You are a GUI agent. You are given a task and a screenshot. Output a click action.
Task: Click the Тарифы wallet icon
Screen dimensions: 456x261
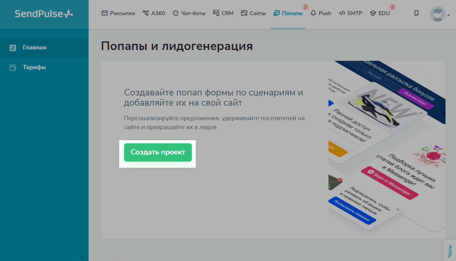(x=13, y=68)
